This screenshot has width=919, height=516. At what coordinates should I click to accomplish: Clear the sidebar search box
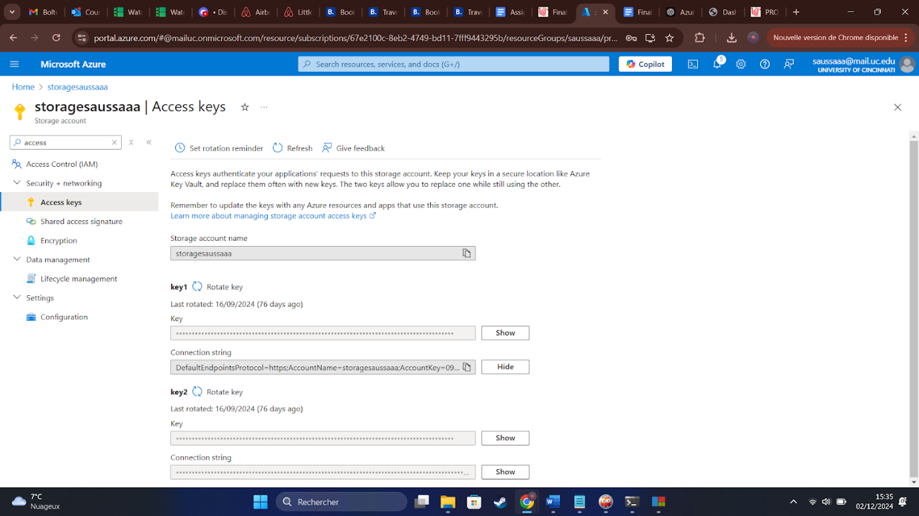pyautogui.click(x=115, y=142)
